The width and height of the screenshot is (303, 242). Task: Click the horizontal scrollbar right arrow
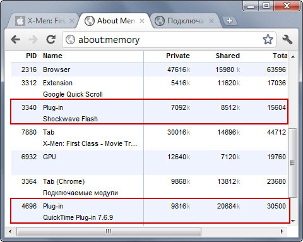point(282,231)
